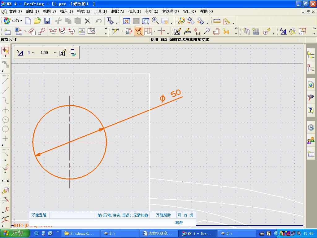Create a new file with the blank page icon
Viewport: 317px width, 238px height.
pos(28,21)
